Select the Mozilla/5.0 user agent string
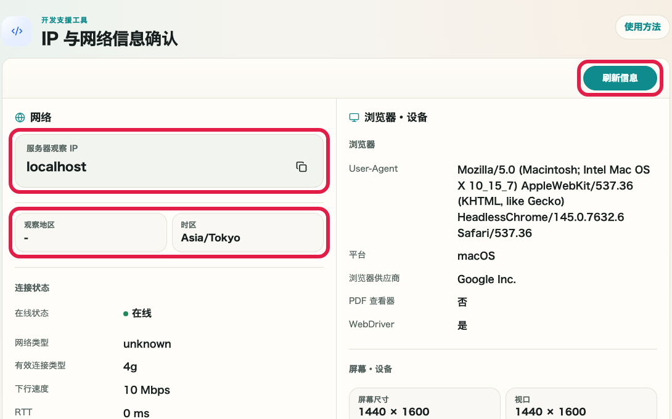 (554, 201)
